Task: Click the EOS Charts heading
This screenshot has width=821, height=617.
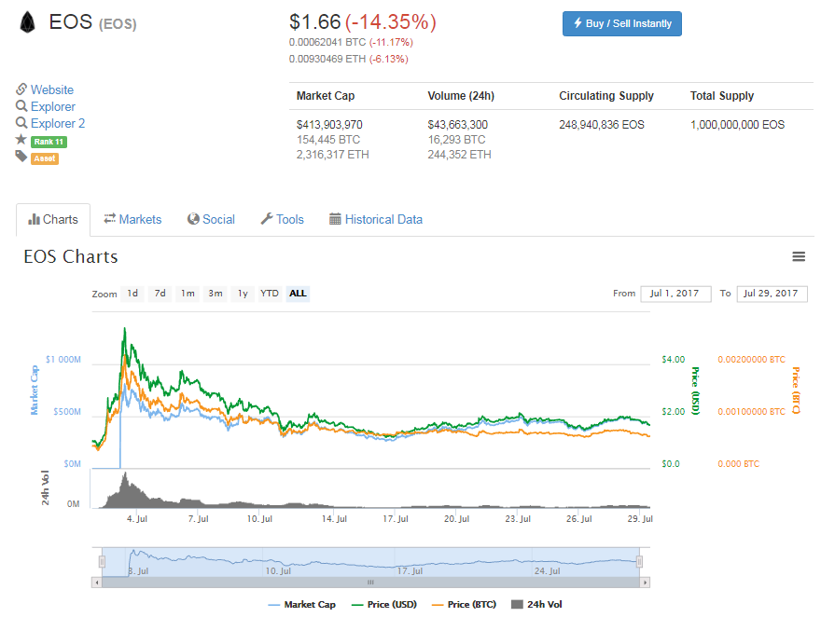Action: click(x=71, y=256)
